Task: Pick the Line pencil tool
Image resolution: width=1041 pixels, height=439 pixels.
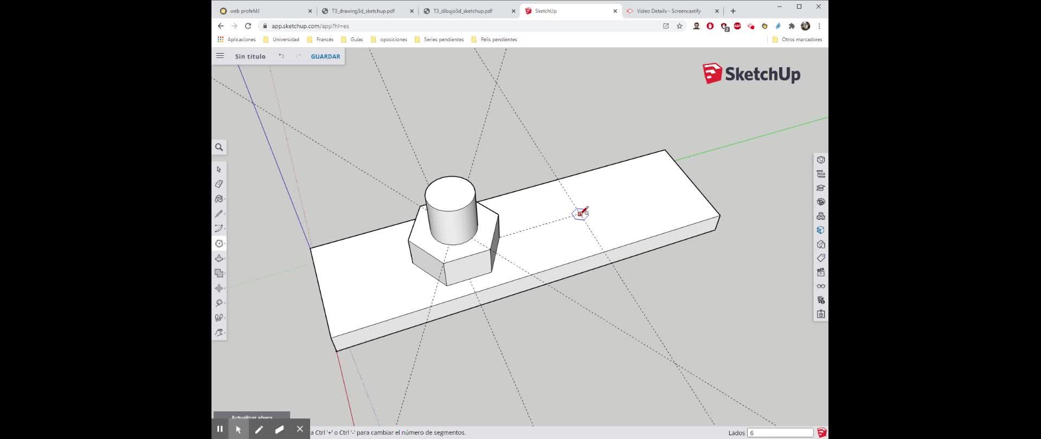Action: (x=219, y=214)
